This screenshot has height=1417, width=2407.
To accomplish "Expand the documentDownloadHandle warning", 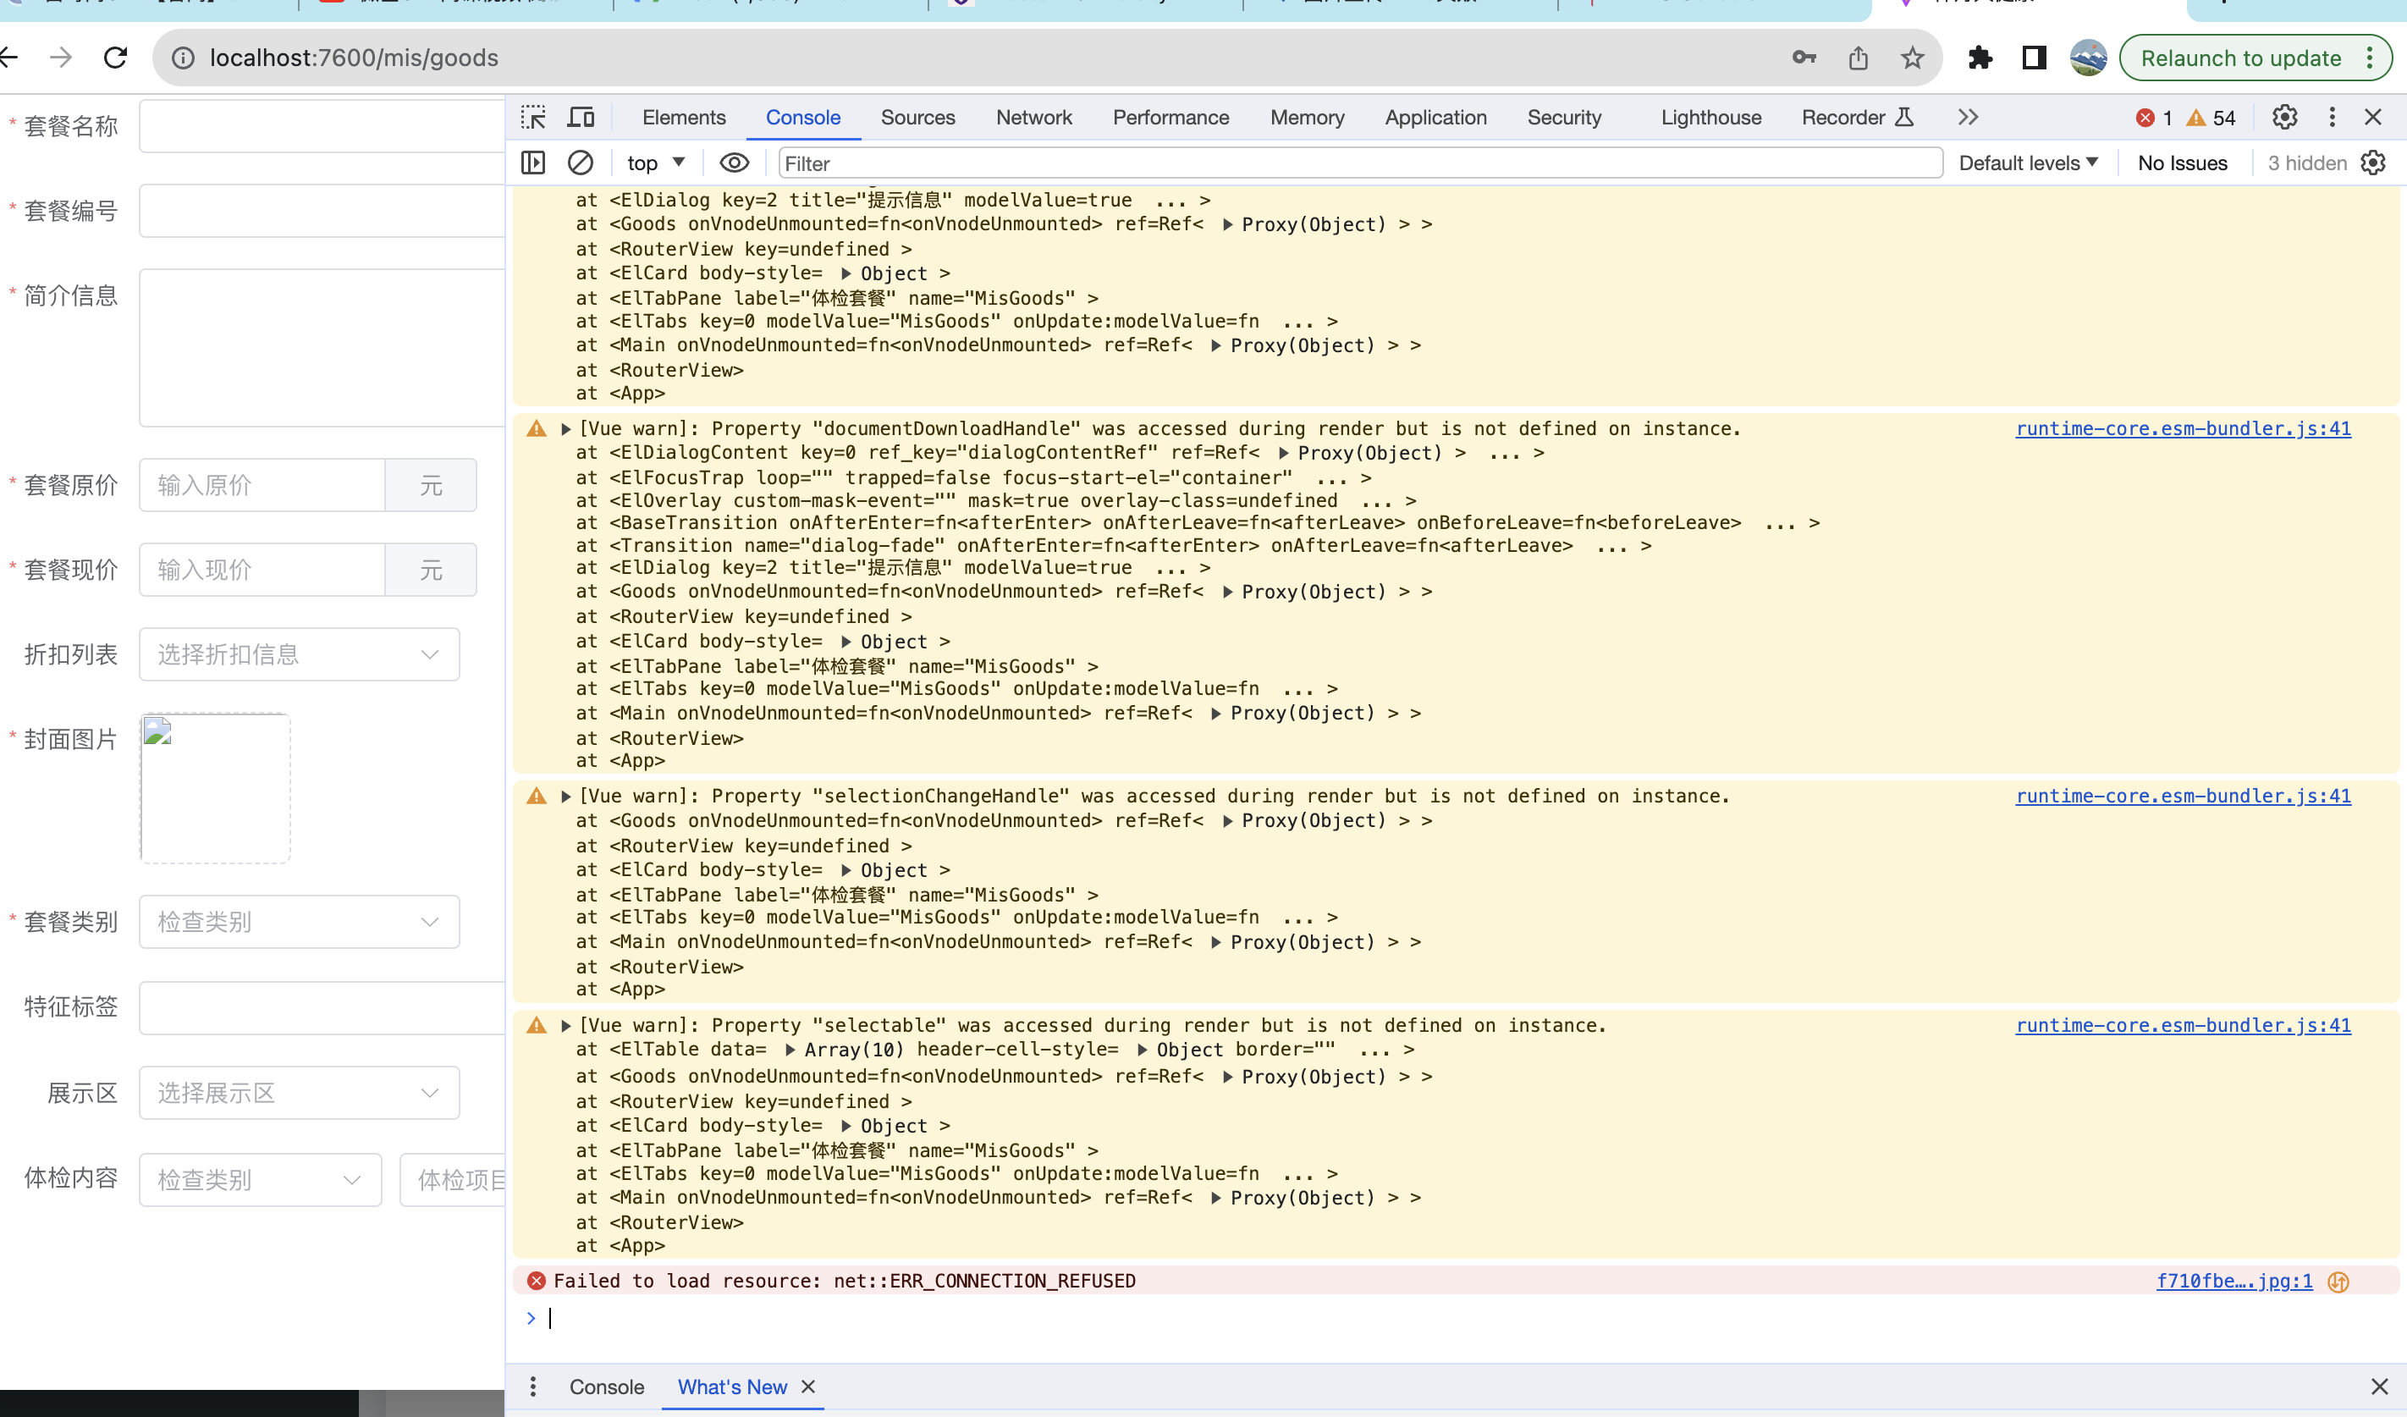I will (x=565, y=429).
